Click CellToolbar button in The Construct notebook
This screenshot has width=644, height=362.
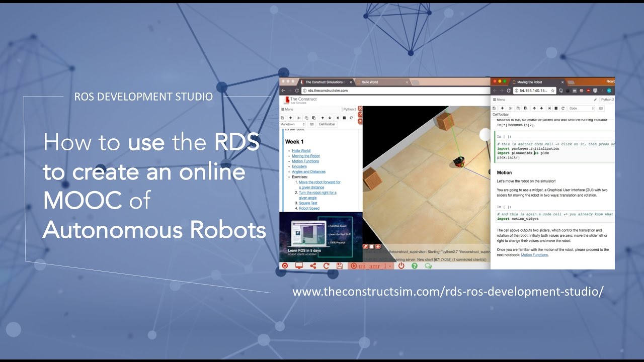point(327,124)
